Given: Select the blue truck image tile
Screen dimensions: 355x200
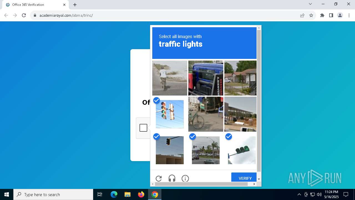Looking at the screenshot, I should click(206, 78).
